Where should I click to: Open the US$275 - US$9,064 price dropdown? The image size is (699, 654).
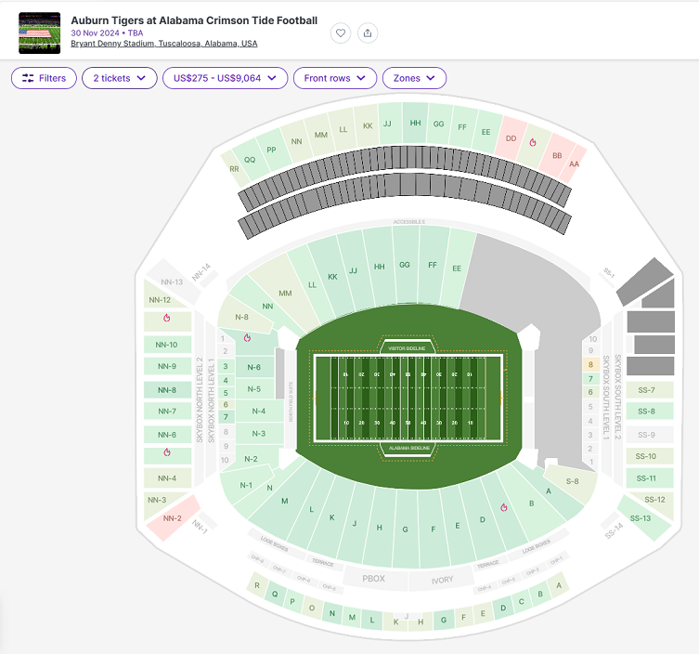coord(225,78)
